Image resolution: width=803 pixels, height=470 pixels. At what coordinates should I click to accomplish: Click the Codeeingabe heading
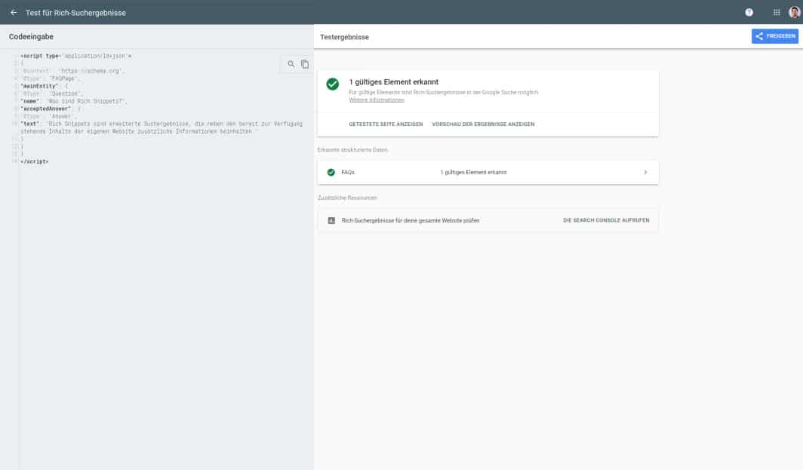31,37
